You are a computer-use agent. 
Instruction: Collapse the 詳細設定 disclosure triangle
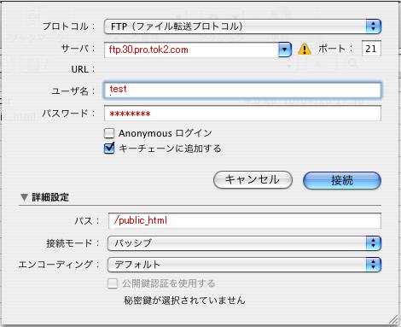point(24,197)
